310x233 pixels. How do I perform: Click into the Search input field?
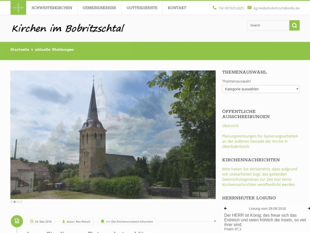[x=268, y=25]
